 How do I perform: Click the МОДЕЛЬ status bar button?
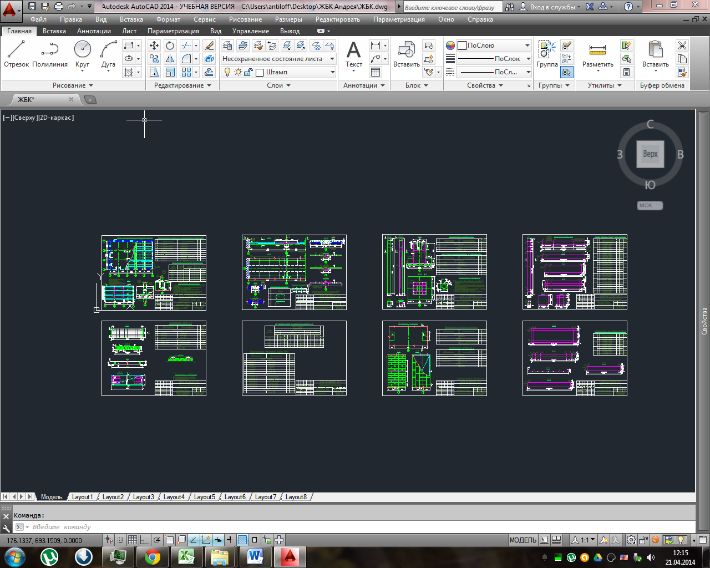pyautogui.click(x=523, y=540)
